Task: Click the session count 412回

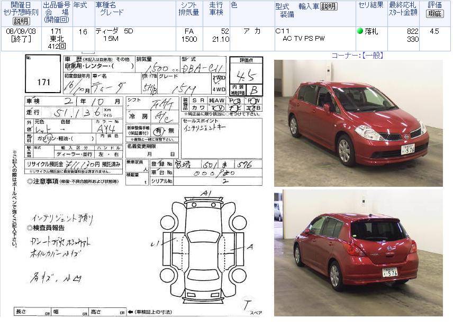Action: coord(57,46)
